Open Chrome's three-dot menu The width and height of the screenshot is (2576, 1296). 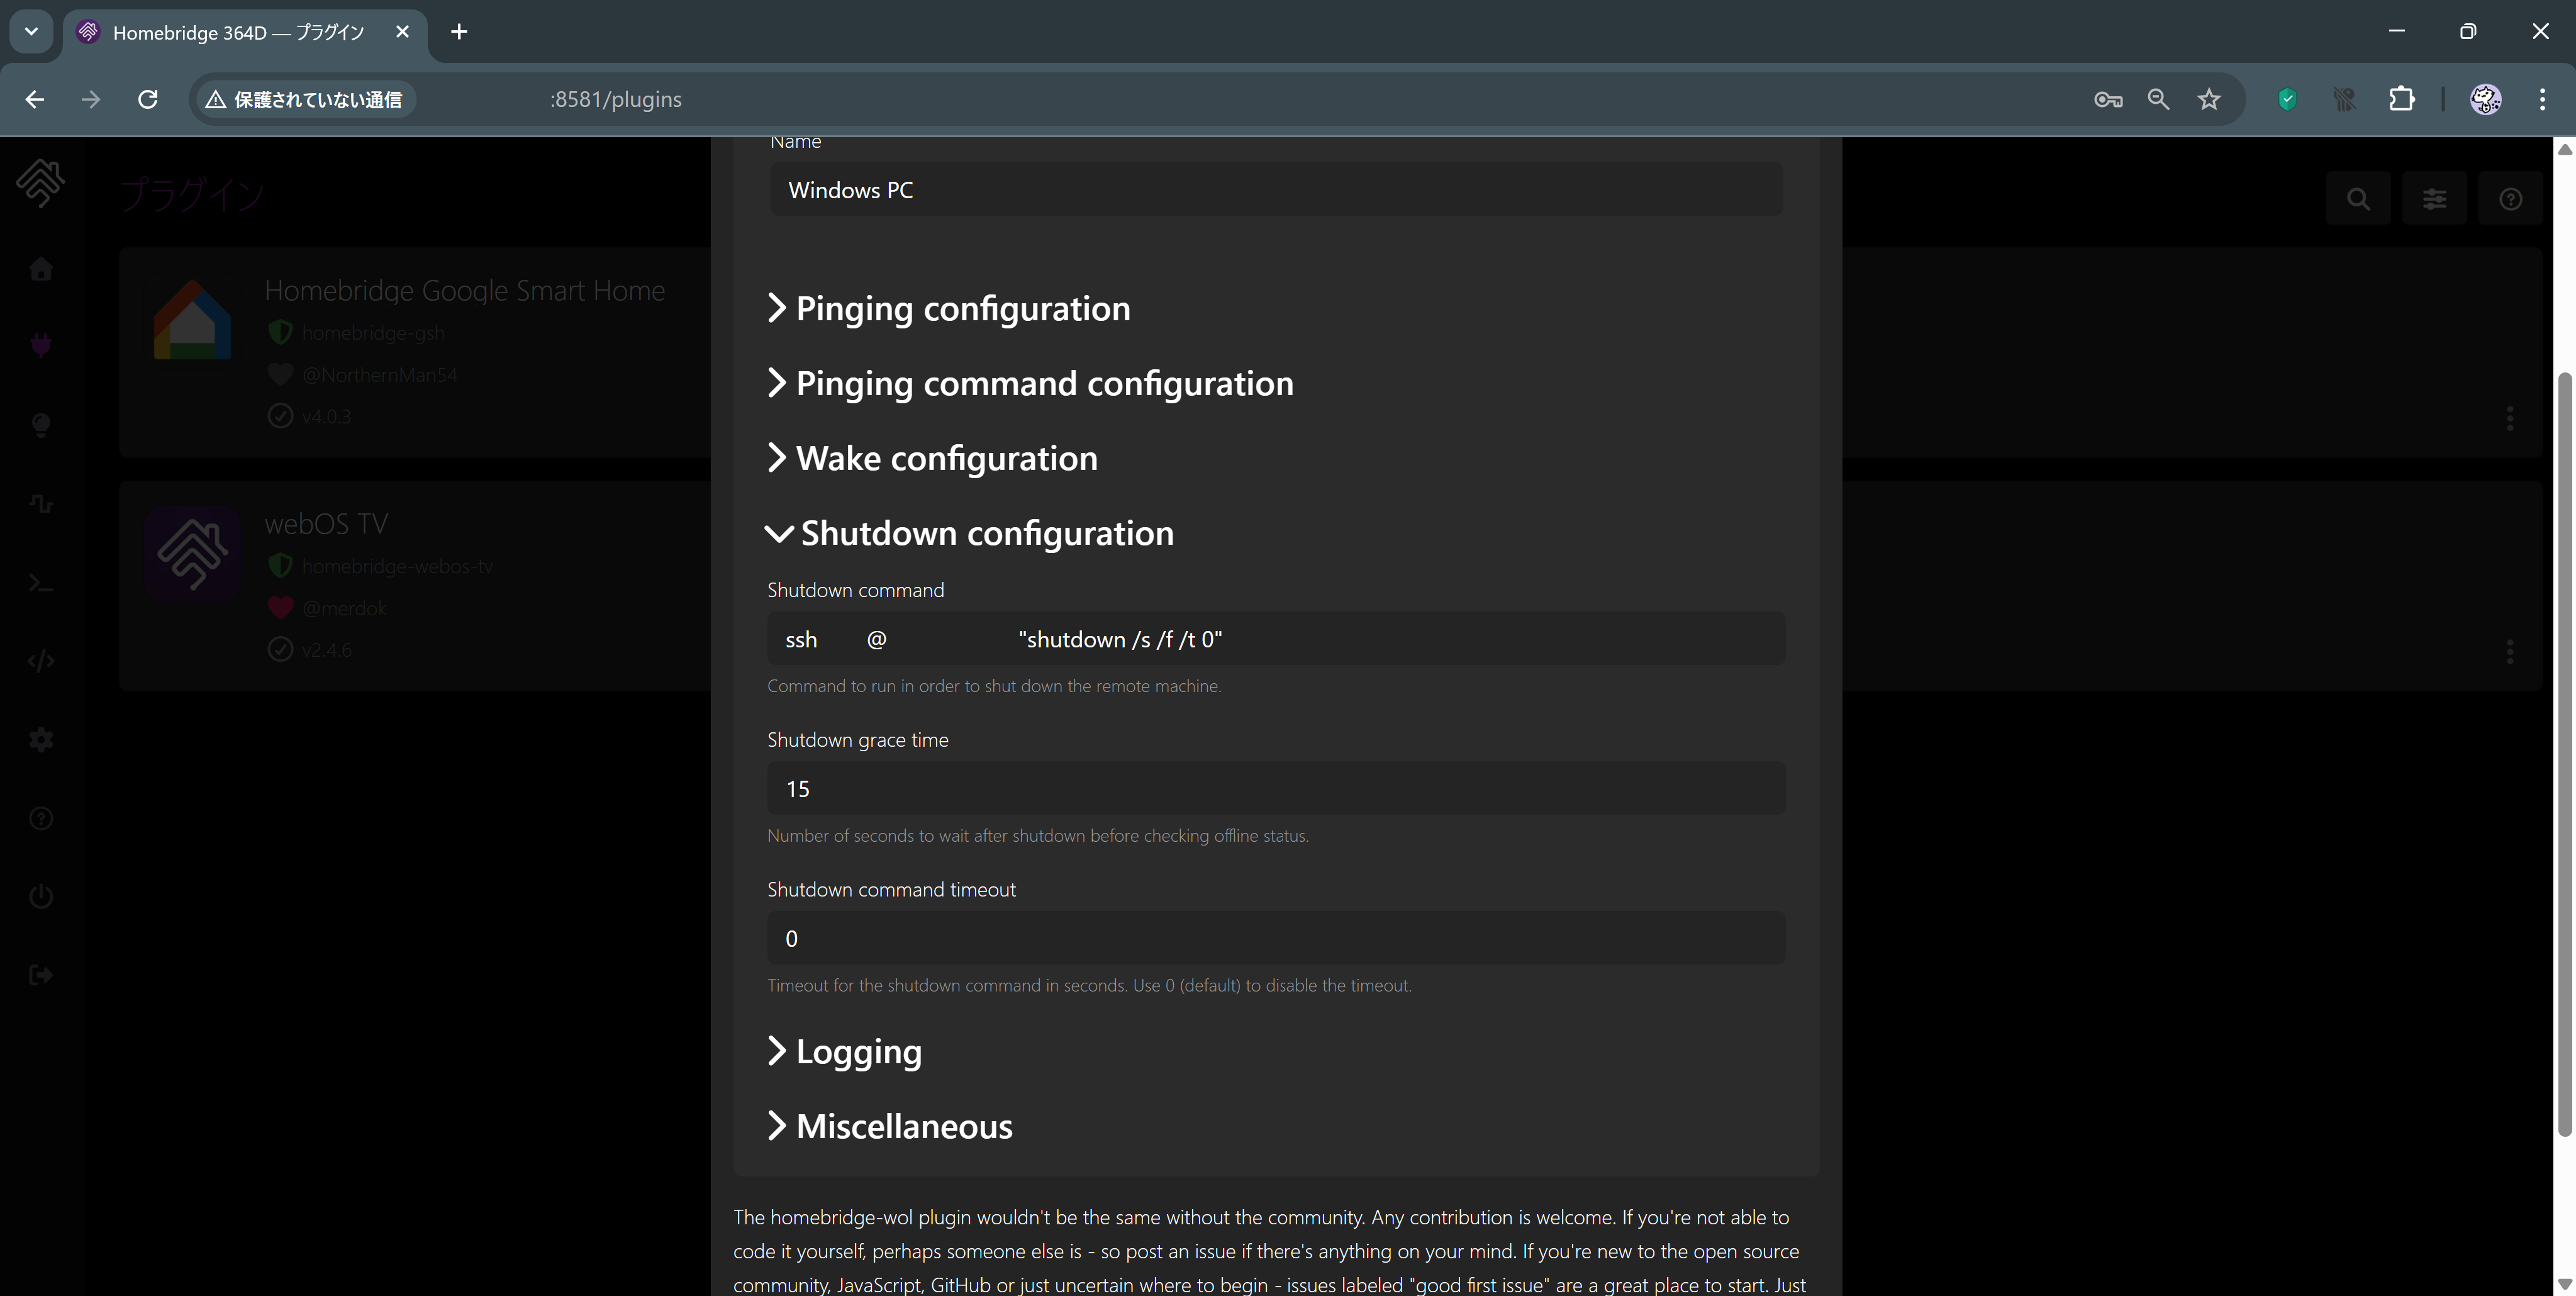(2542, 99)
